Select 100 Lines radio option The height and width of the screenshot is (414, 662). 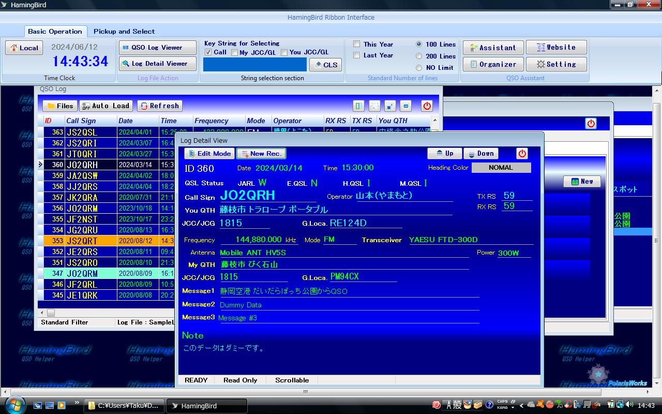tap(419, 45)
